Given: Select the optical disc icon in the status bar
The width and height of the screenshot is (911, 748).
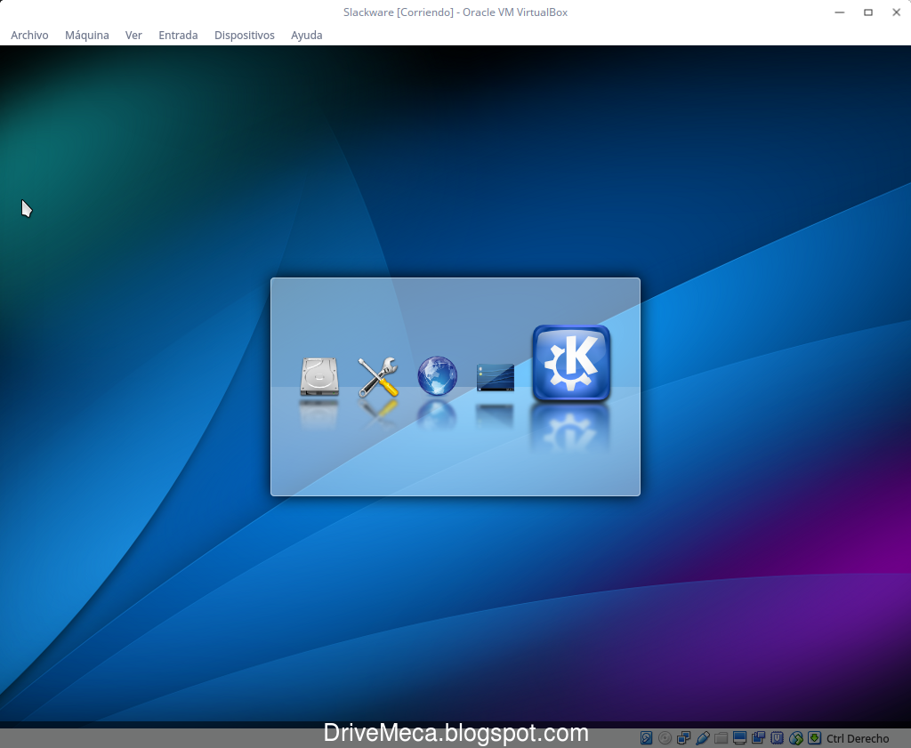Looking at the screenshot, I should 665,737.
